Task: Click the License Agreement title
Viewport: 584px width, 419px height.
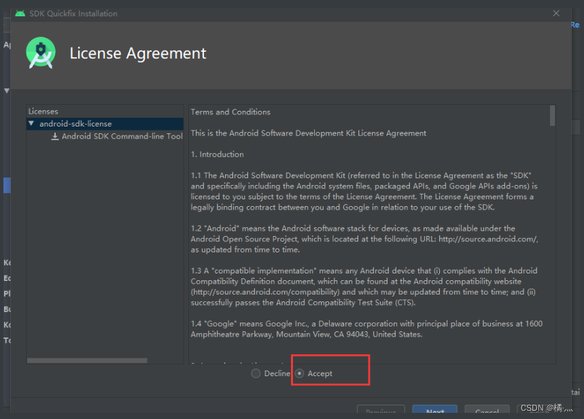Action: [x=138, y=53]
